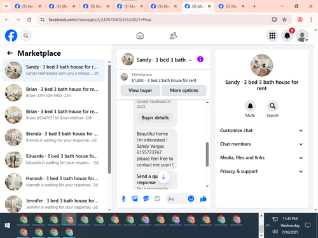Show hidden system tray icons
Viewport: 318px width, 238px height.
pyautogui.click(x=268, y=225)
